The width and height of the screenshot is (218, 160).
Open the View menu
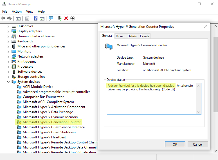click(30, 12)
